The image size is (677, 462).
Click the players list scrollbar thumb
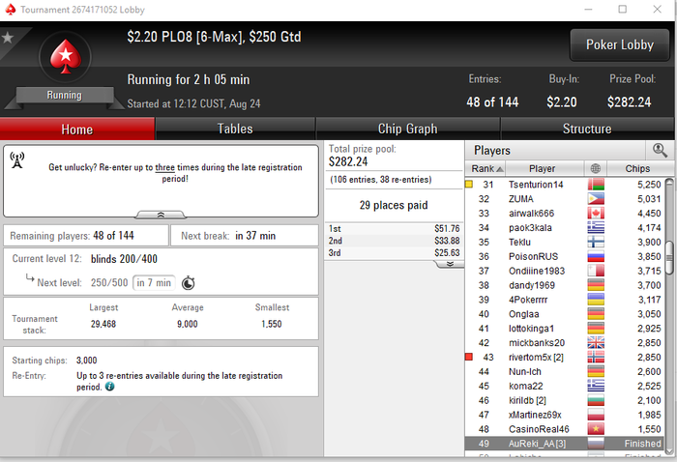669,257
